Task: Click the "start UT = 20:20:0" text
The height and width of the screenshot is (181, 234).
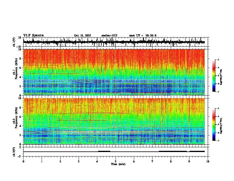Action: pyautogui.click(x=143, y=35)
